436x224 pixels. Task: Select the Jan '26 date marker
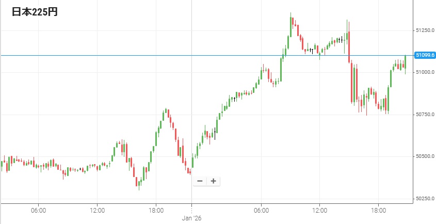click(x=192, y=218)
